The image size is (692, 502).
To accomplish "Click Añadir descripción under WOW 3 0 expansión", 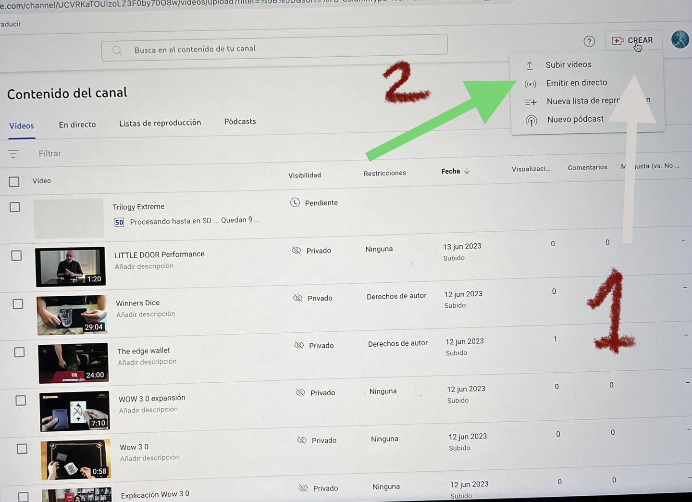I will coord(148,410).
